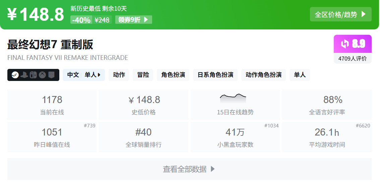Select the Steam platform icon
The width and height of the screenshot is (380, 187).
(15, 75)
